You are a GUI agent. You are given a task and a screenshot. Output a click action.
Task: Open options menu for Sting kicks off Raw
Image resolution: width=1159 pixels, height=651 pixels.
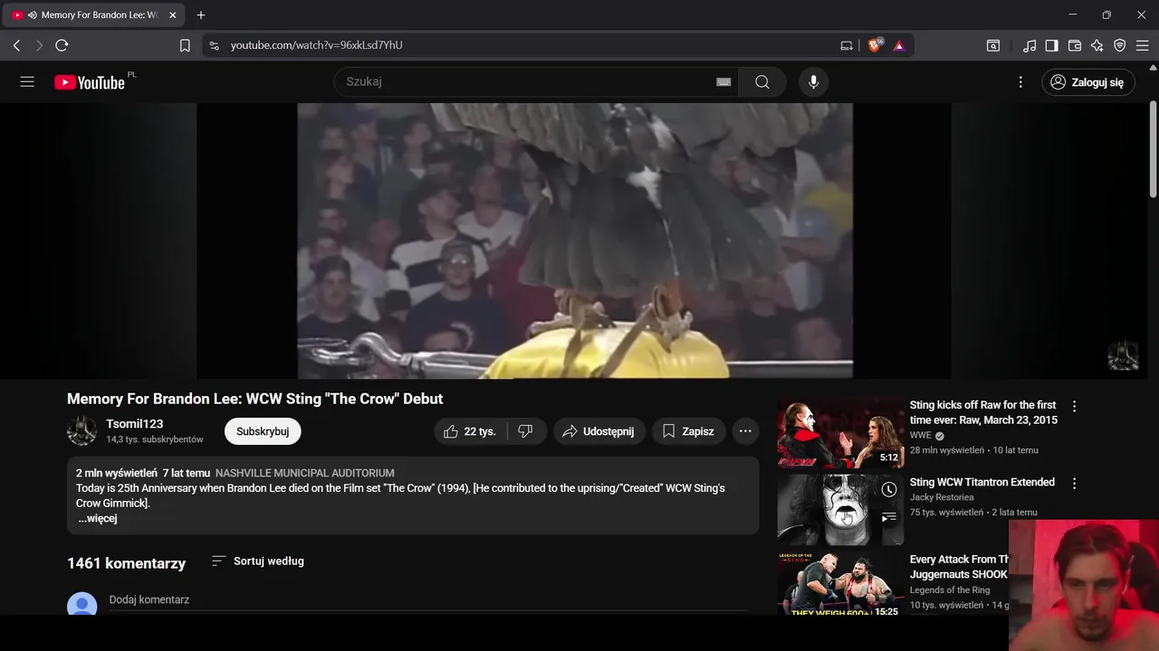(x=1074, y=407)
